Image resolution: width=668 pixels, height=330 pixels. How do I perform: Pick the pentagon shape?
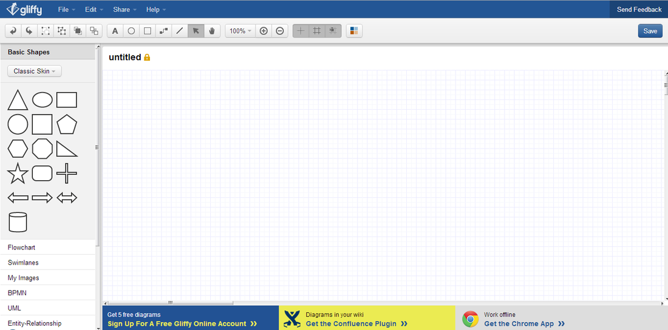pyautogui.click(x=67, y=124)
